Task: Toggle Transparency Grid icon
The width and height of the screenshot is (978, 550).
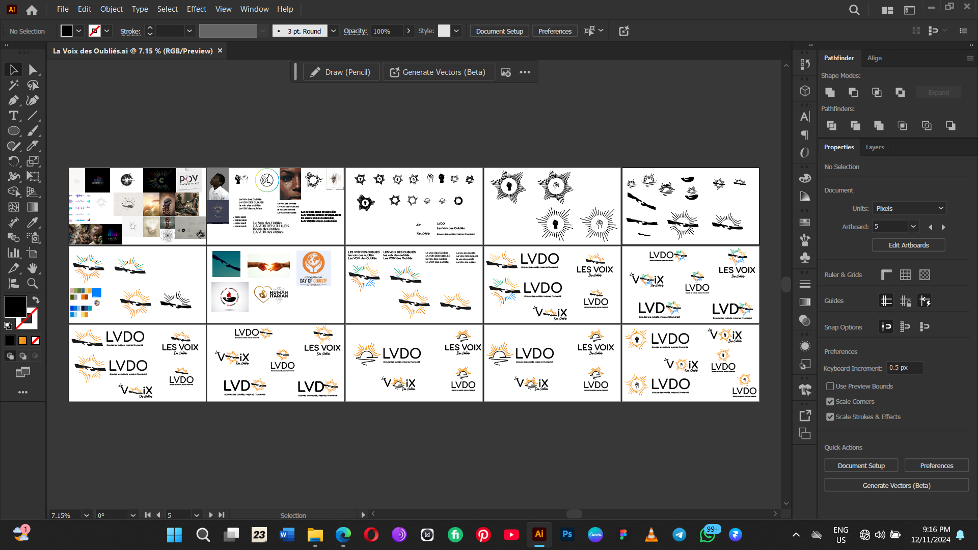Action: (x=925, y=275)
